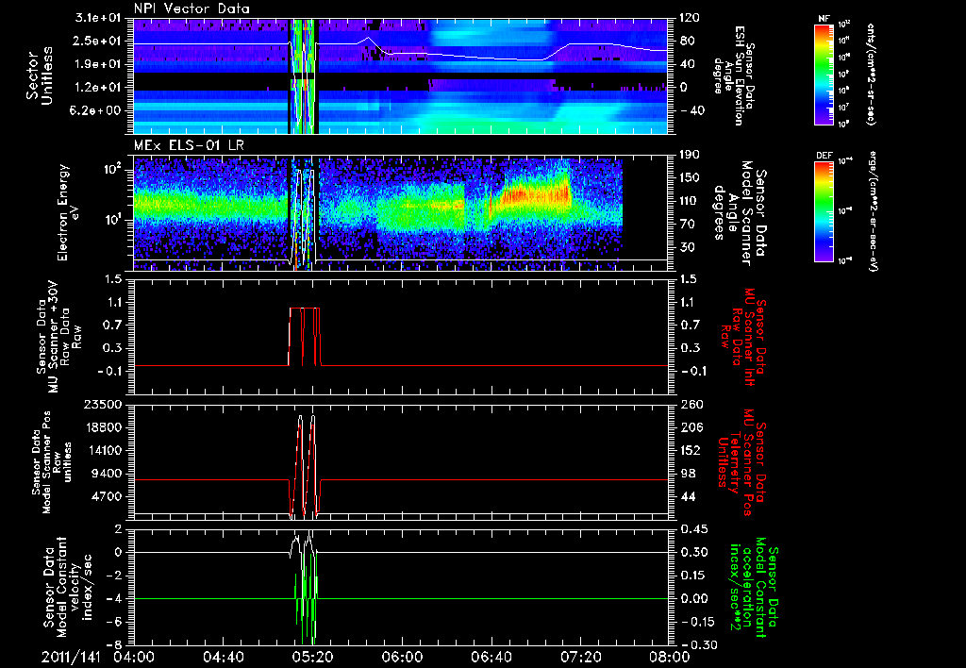
Task: Click the 2011/141 date label
Action: (x=70, y=657)
